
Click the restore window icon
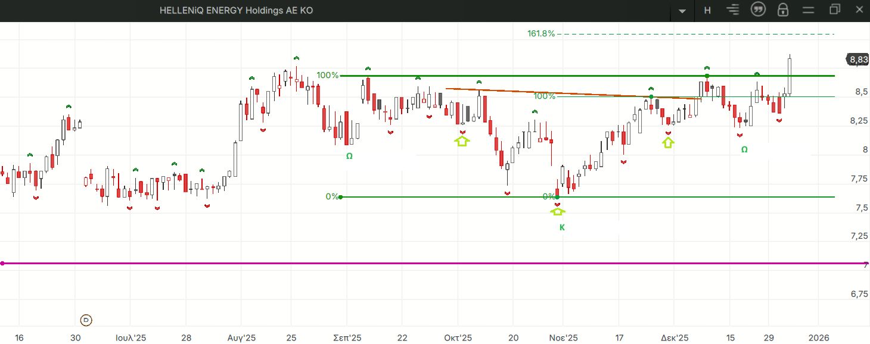coord(834,10)
